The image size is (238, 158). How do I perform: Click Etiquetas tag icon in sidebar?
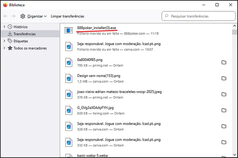pos(10,41)
